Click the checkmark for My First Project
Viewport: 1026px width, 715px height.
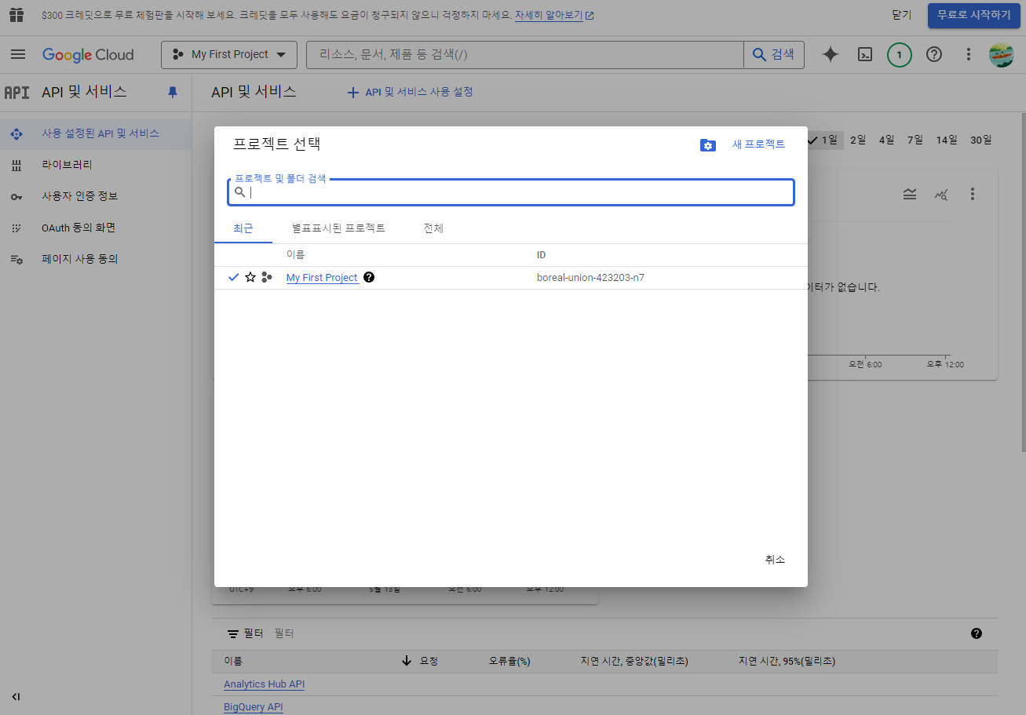[233, 277]
